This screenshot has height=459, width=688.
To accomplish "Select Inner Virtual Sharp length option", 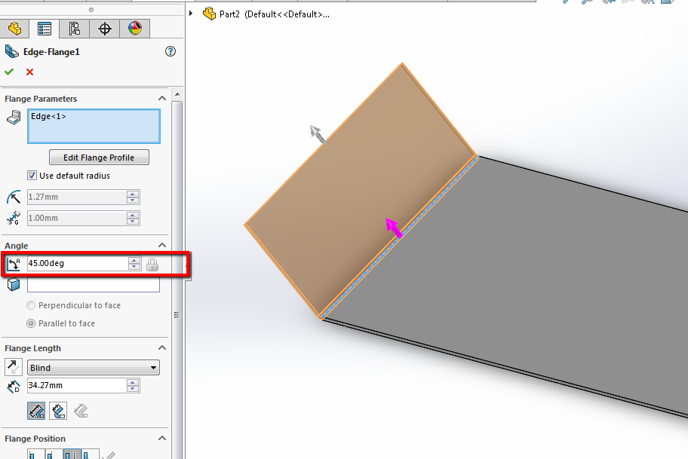I will tap(58, 411).
